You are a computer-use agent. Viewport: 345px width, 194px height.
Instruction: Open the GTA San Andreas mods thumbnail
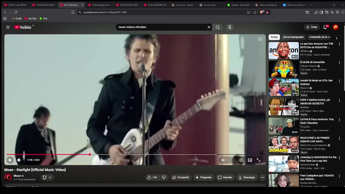tap(284, 87)
